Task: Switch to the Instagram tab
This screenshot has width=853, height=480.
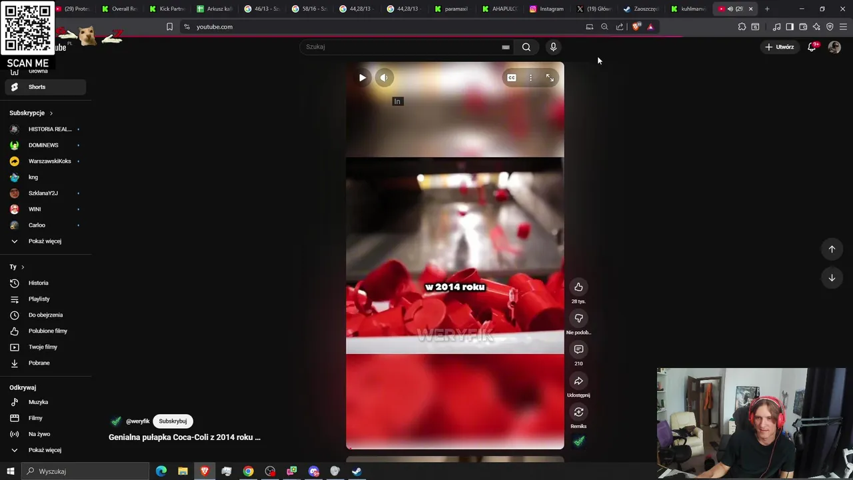Action: (x=547, y=9)
